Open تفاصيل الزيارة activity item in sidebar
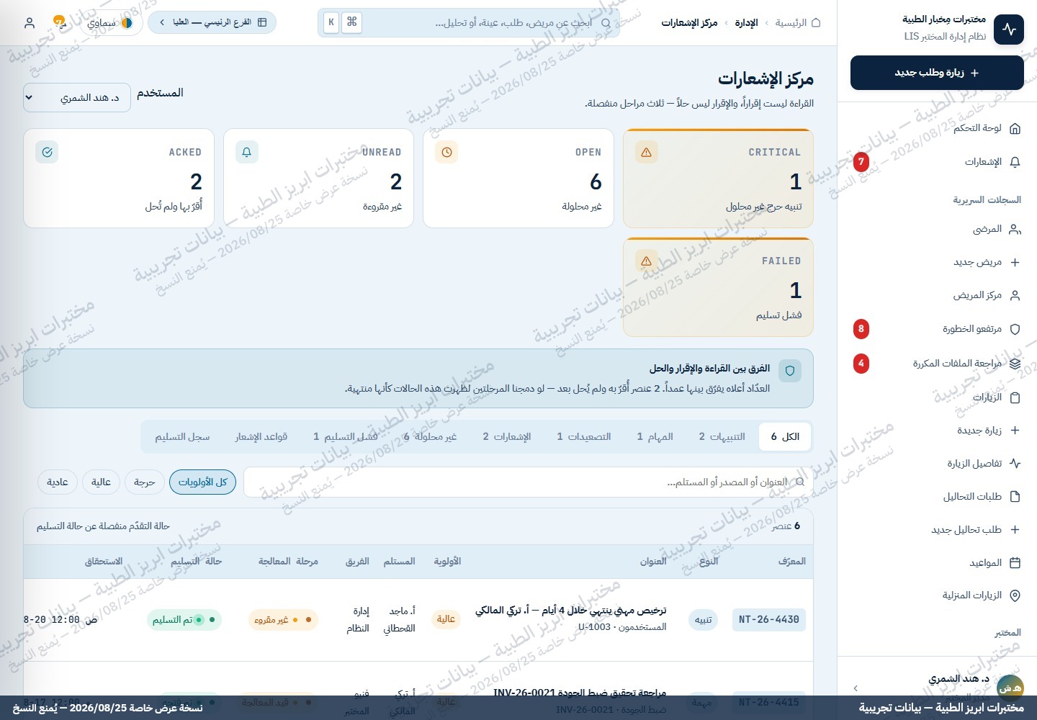 point(937,464)
